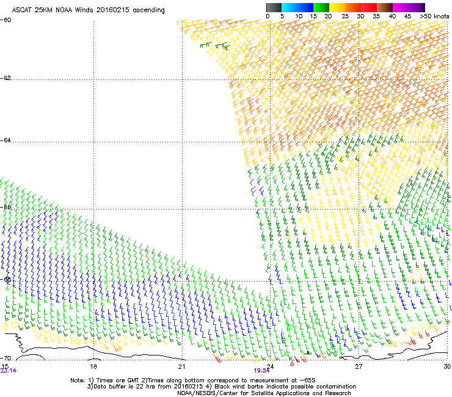Pick the green 15–20 knots legend swatch
The width and height of the screenshot is (452, 397).
point(321,7)
